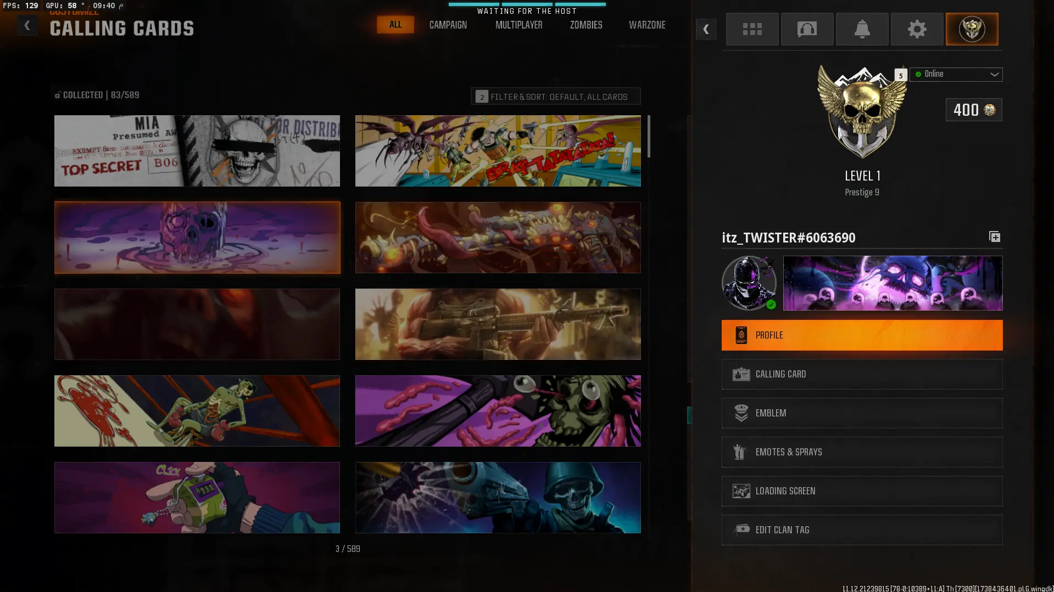Select the zombie boxer ring calling card
Image resolution: width=1054 pixels, height=592 pixels.
point(197,411)
